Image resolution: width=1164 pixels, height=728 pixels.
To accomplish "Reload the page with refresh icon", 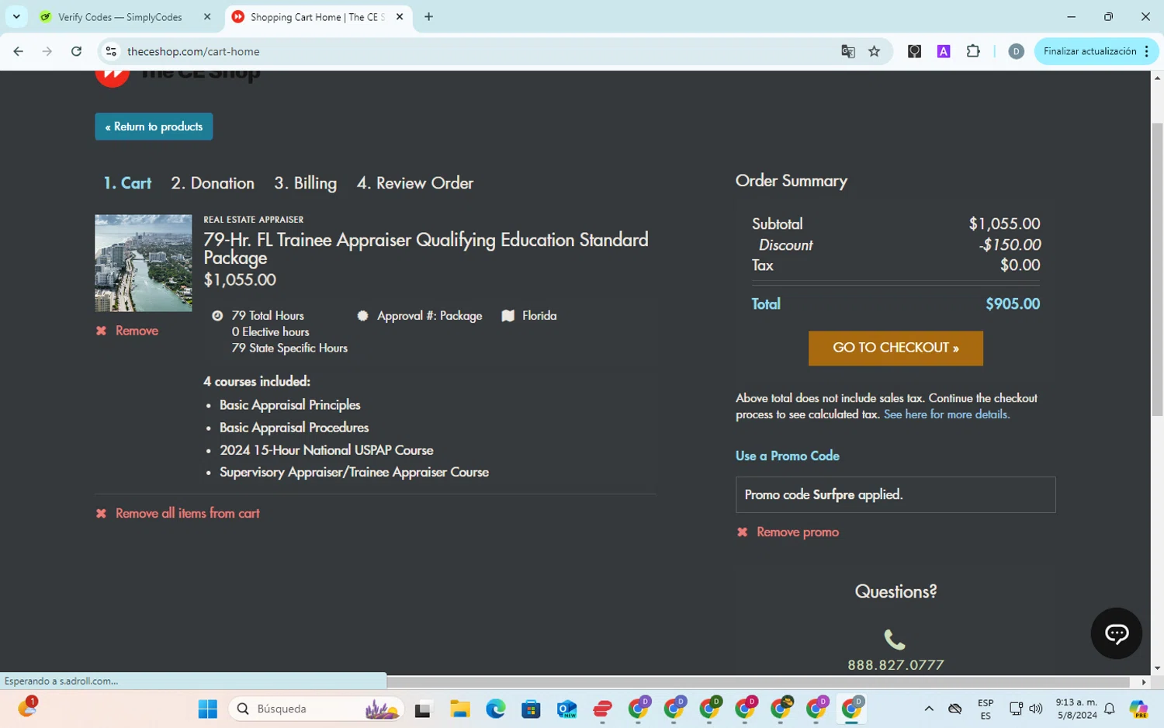I will click(x=76, y=51).
